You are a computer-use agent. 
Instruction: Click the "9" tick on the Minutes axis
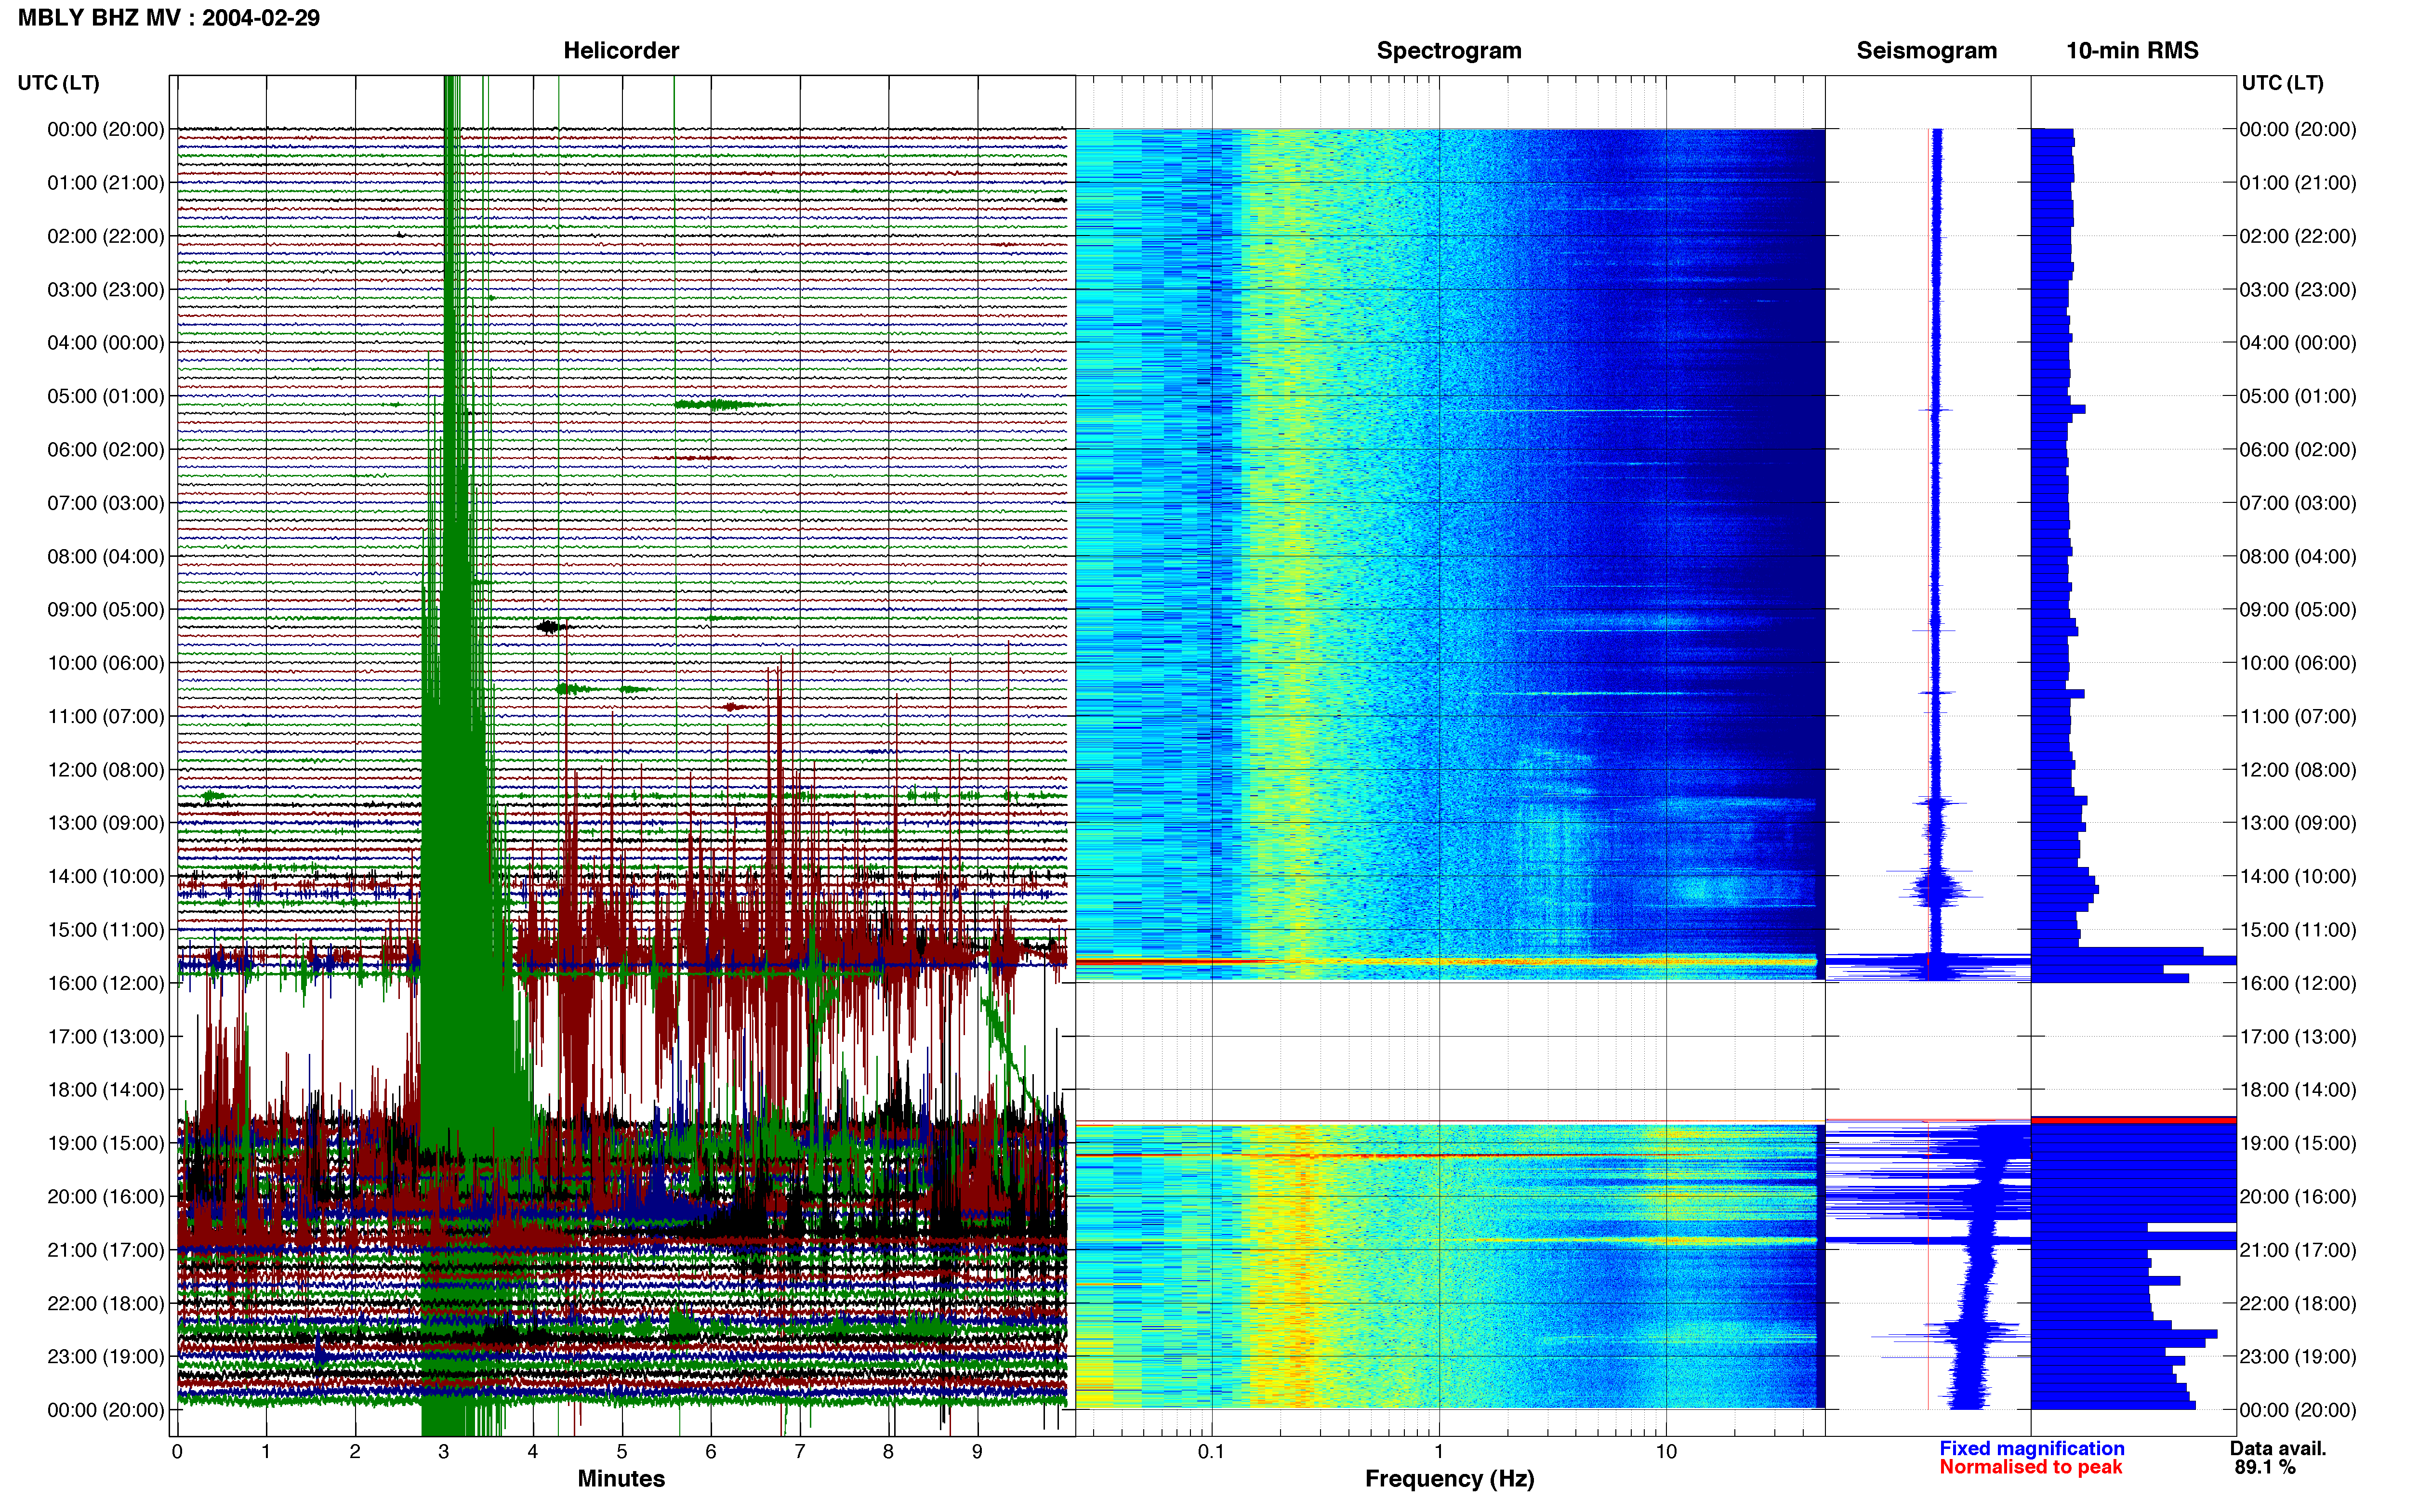pyautogui.click(x=978, y=1452)
